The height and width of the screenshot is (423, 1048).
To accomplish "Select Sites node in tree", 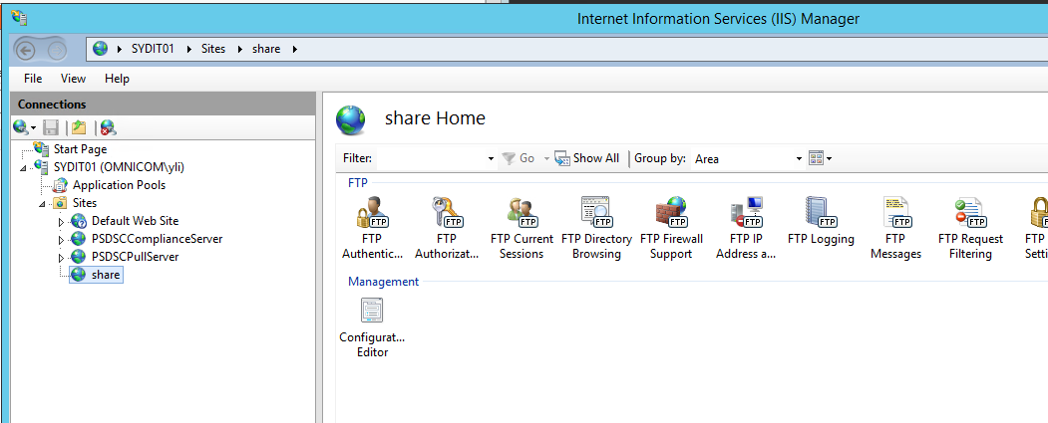I will (84, 203).
